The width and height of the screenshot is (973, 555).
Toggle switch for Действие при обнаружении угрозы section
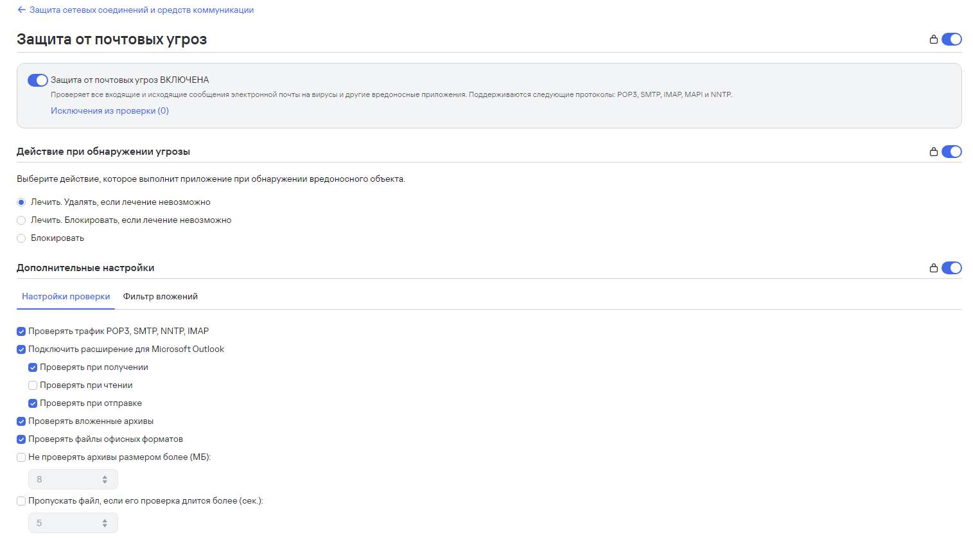952,152
